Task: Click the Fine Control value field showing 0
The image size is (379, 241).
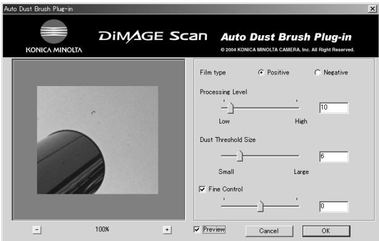Action: click(334, 207)
